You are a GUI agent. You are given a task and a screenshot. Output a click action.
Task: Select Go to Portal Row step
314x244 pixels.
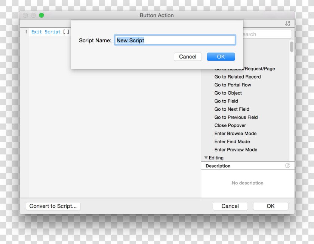233,85
